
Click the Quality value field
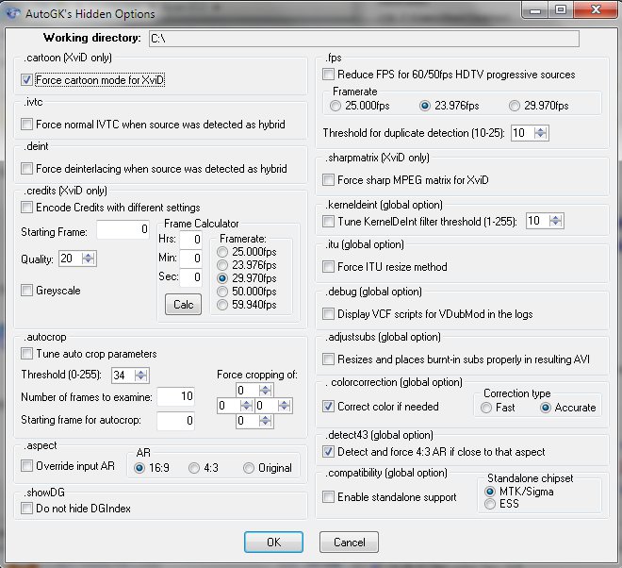pyautogui.click(x=71, y=259)
